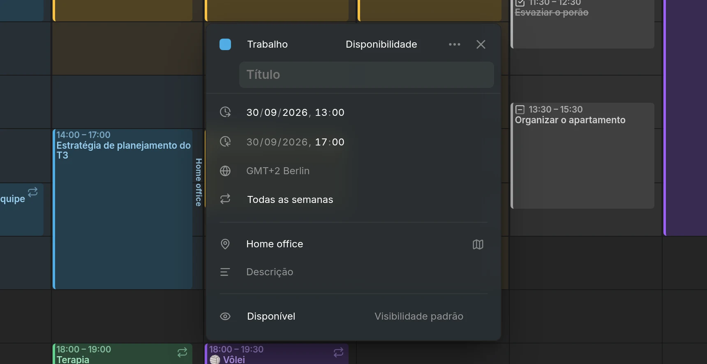Open the map icon for Home office
The width and height of the screenshot is (707, 364).
click(478, 244)
